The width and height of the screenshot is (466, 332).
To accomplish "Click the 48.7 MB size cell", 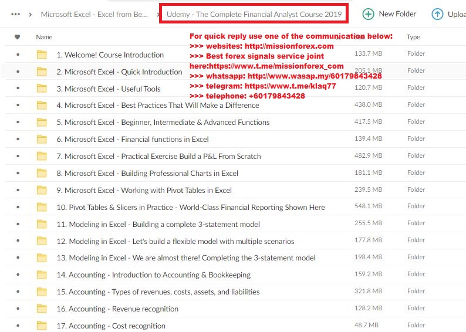I will pyautogui.click(x=366, y=325).
